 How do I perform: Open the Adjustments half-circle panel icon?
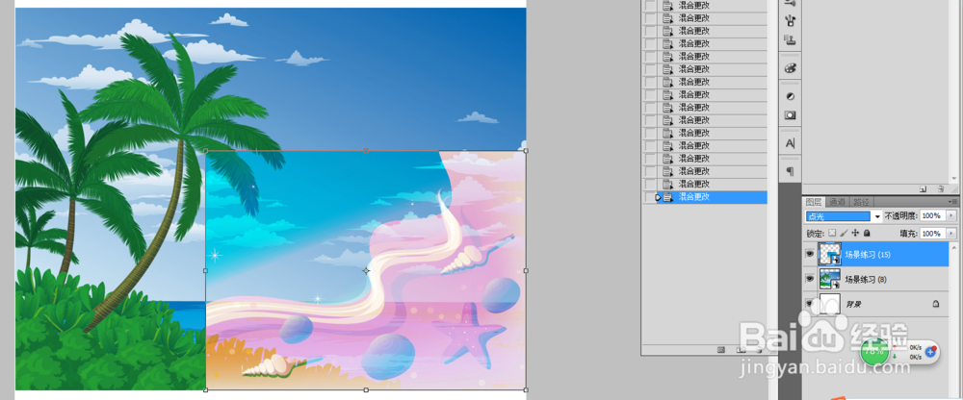[x=790, y=96]
